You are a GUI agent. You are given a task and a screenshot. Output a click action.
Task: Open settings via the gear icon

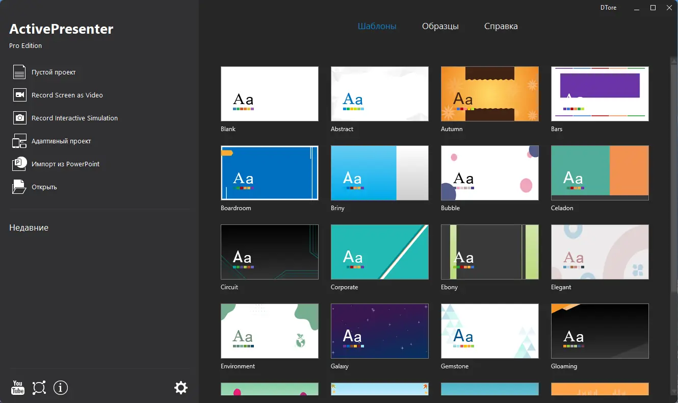[x=181, y=388]
